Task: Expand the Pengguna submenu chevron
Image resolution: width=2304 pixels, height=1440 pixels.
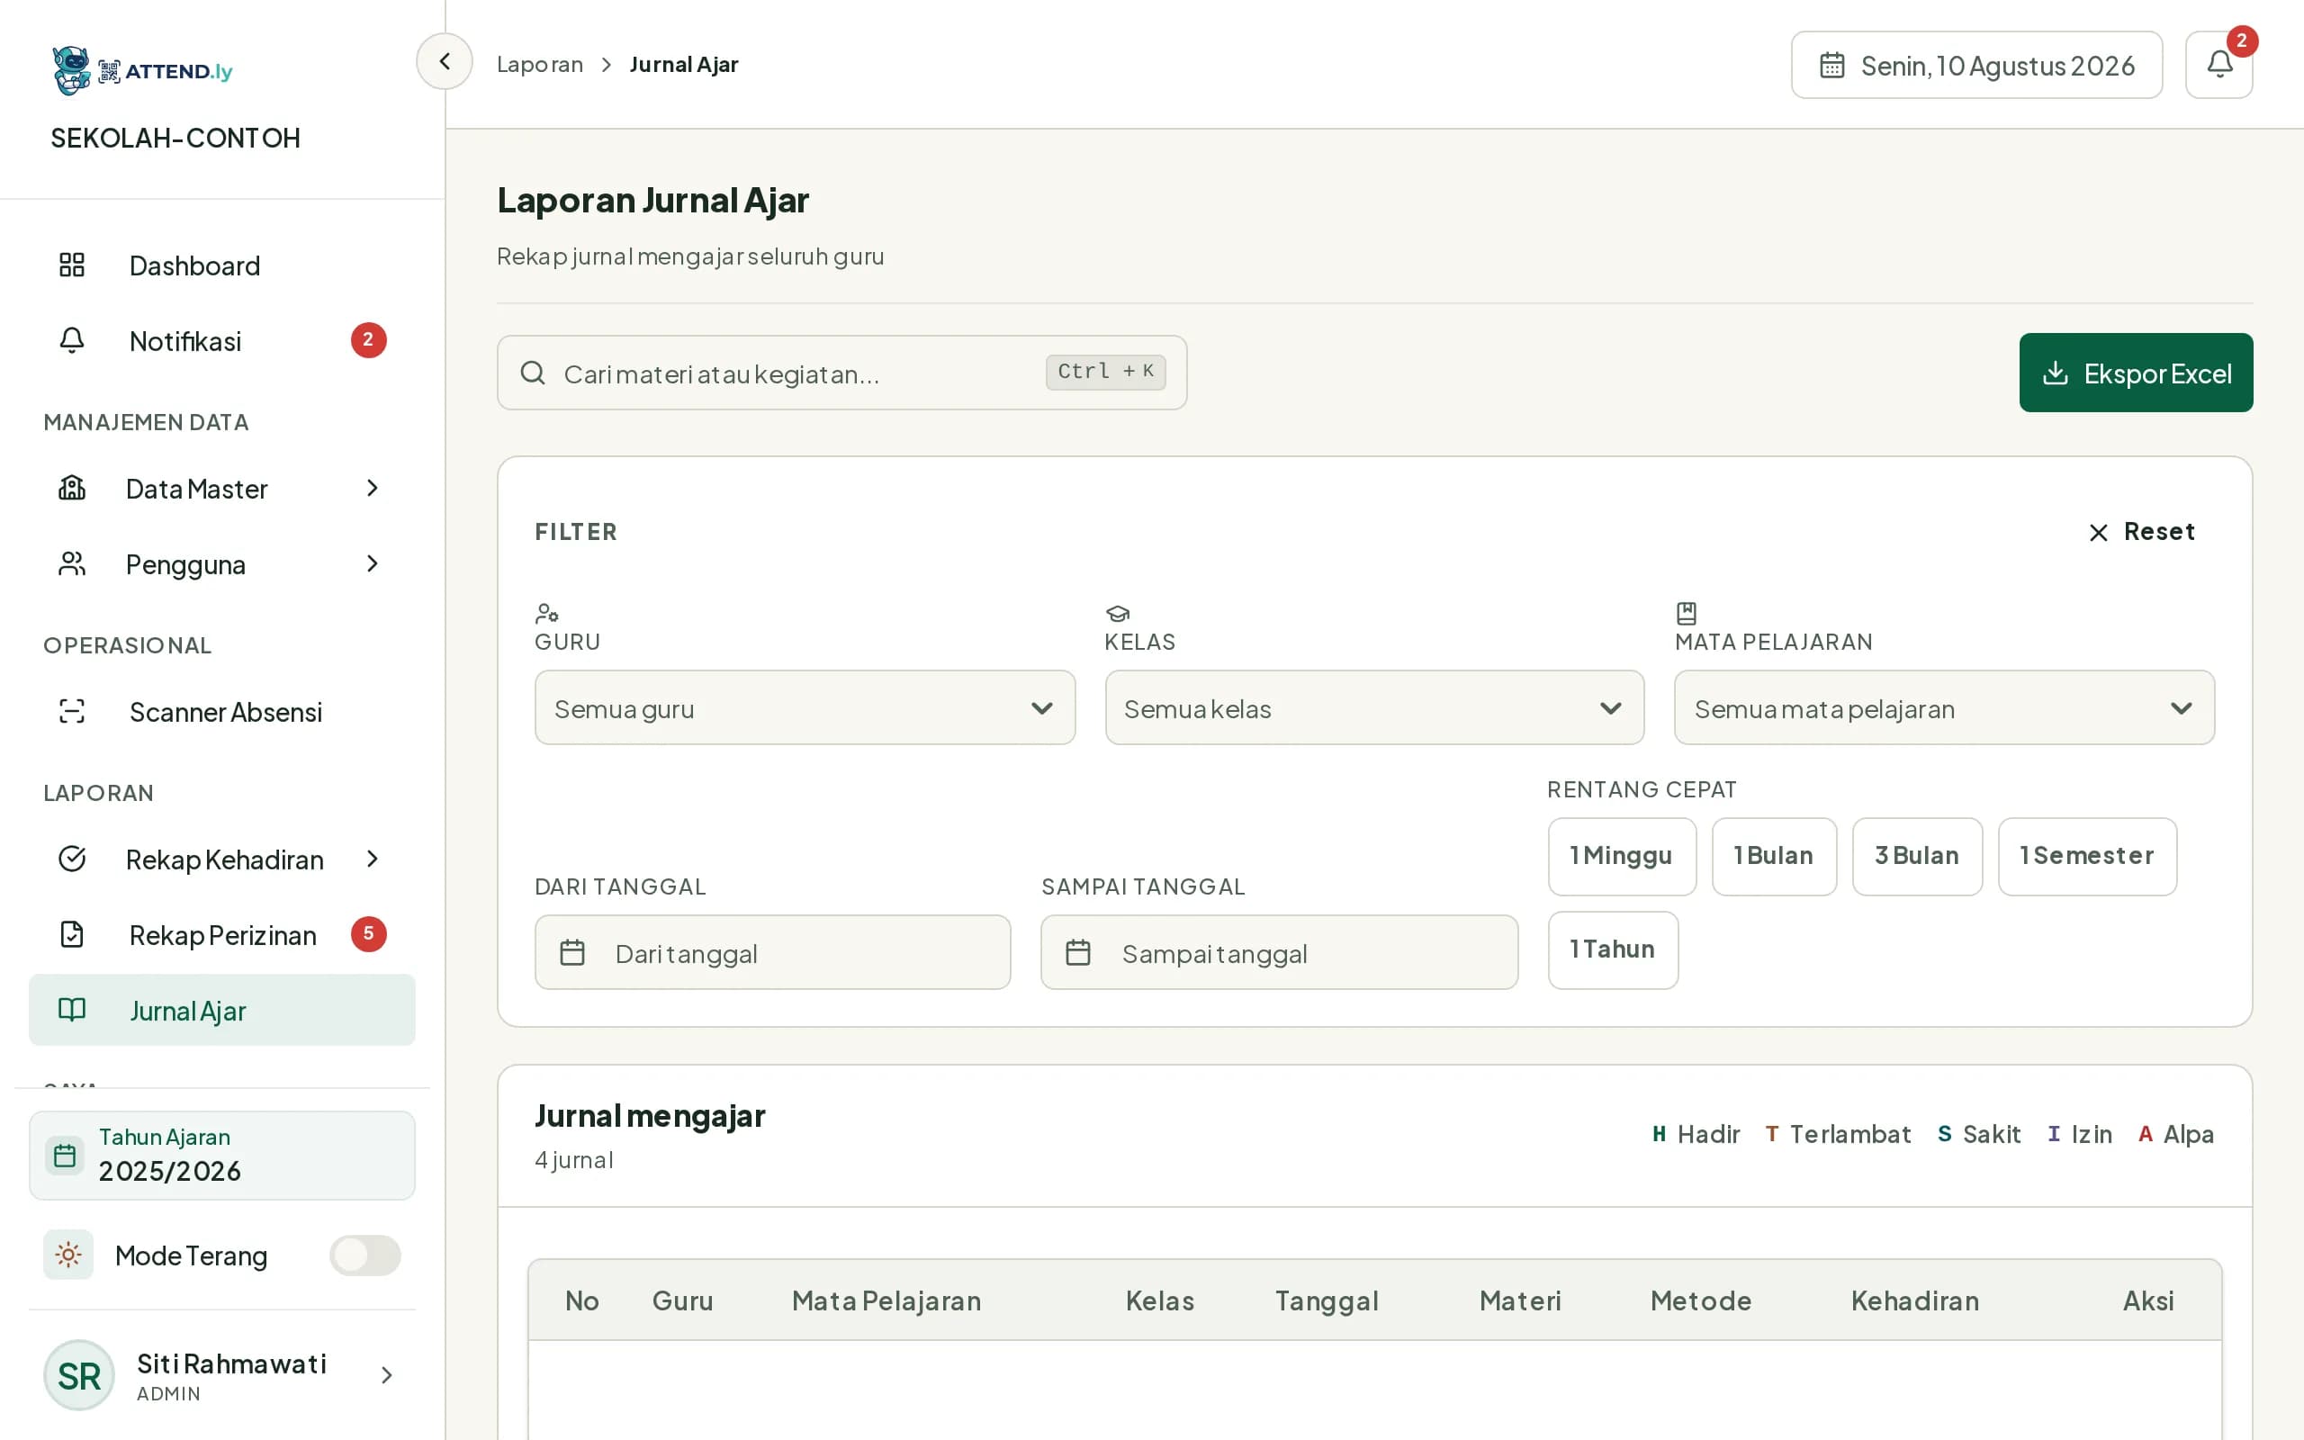Action: click(x=373, y=563)
